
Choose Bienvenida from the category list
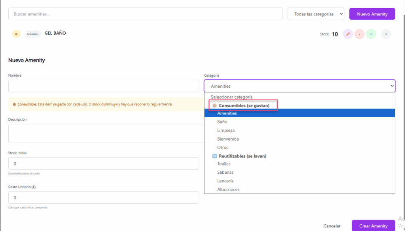pos(228,139)
